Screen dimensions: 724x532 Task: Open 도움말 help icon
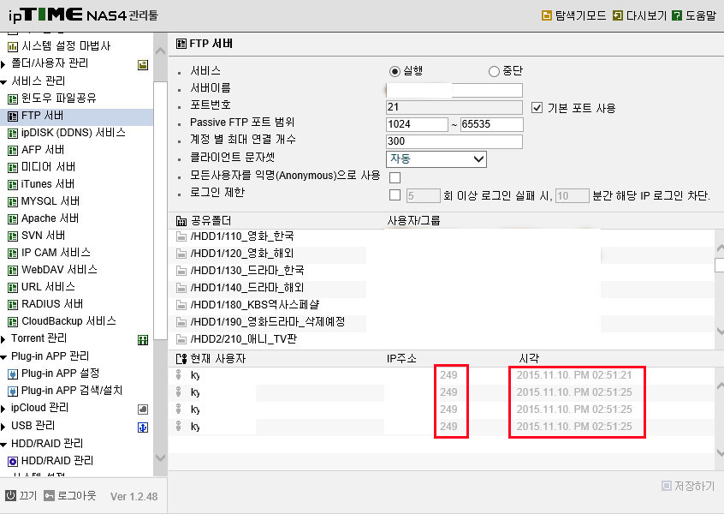(x=676, y=15)
